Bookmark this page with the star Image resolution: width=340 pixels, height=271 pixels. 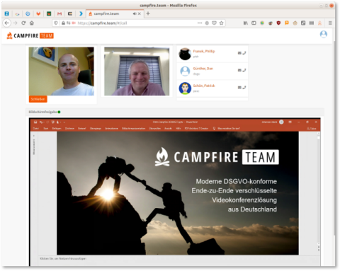[221, 23]
